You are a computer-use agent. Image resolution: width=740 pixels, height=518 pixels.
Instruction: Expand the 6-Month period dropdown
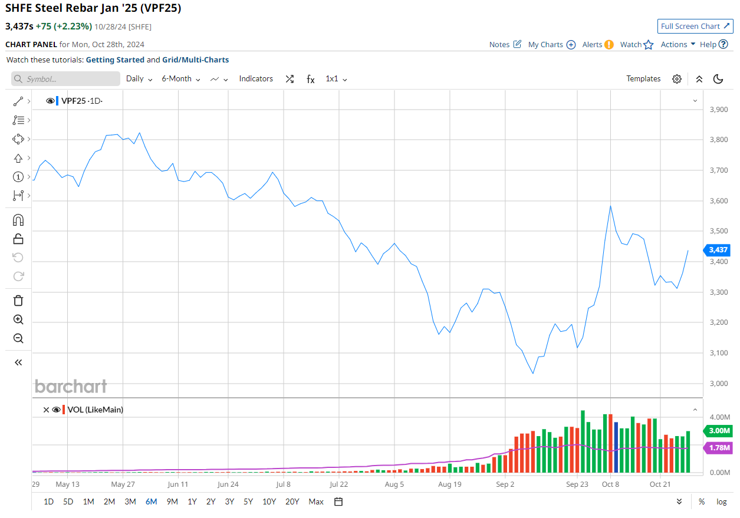(x=181, y=79)
